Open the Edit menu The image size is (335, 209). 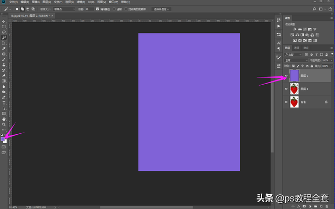25,2
